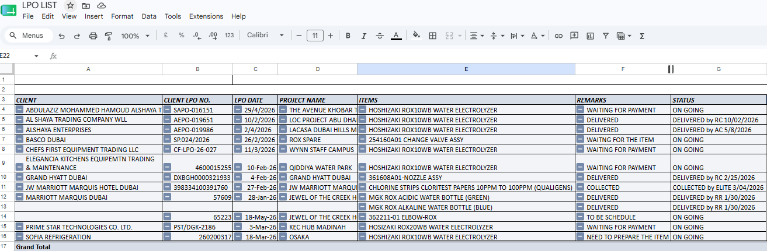This screenshot has height=251, width=767.
Task: Click the Strikethrough icon
Action: (x=380, y=36)
